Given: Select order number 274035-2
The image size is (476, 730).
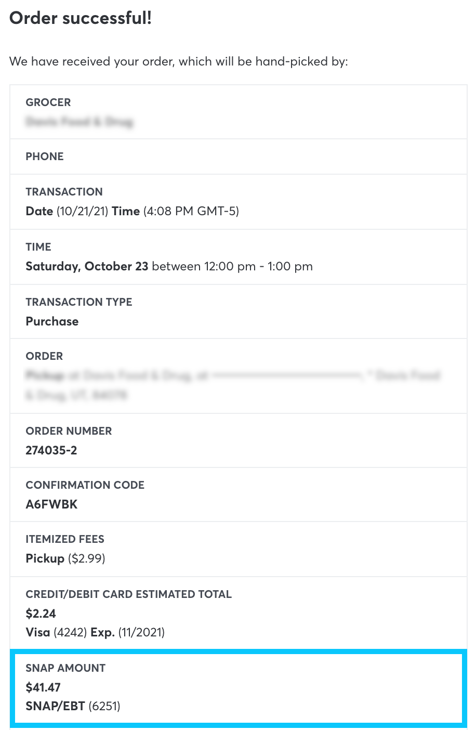Looking at the screenshot, I should [x=51, y=451].
